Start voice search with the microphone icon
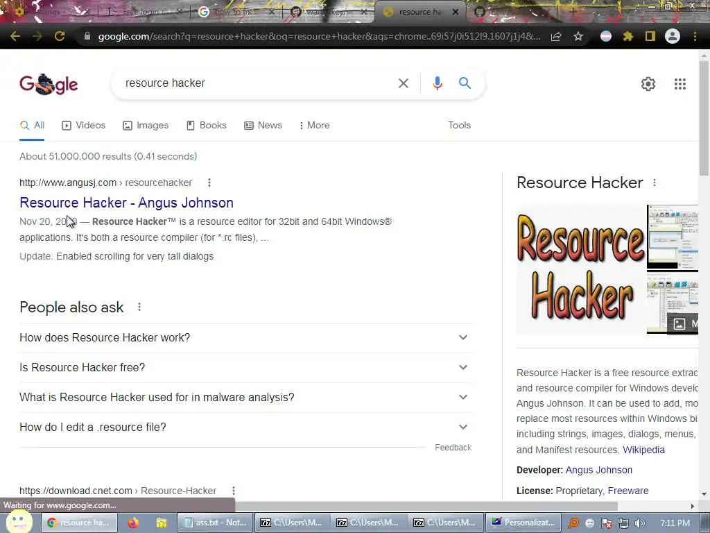The height and width of the screenshot is (533, 710). [x=437, y=83]
